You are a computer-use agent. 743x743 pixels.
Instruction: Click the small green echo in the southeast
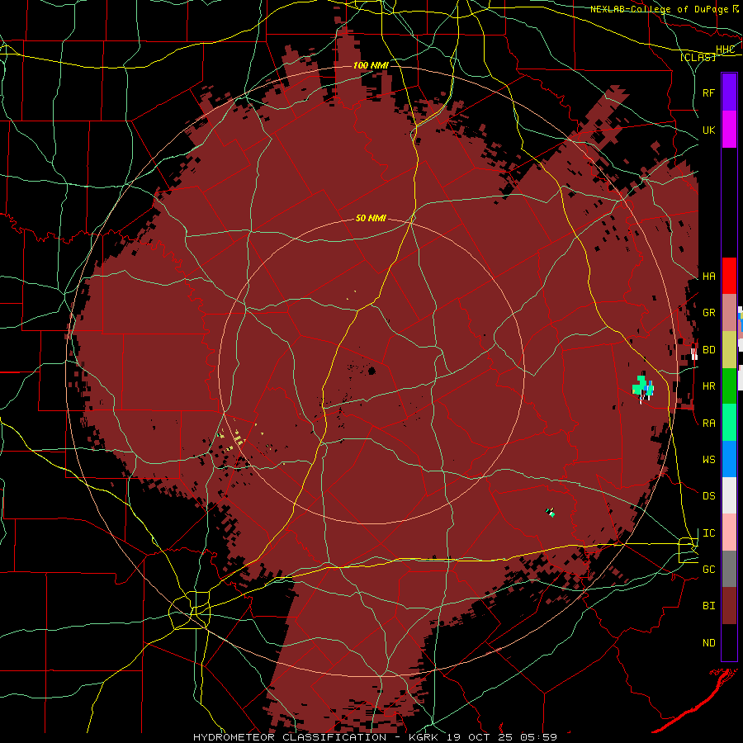[551, 512]
